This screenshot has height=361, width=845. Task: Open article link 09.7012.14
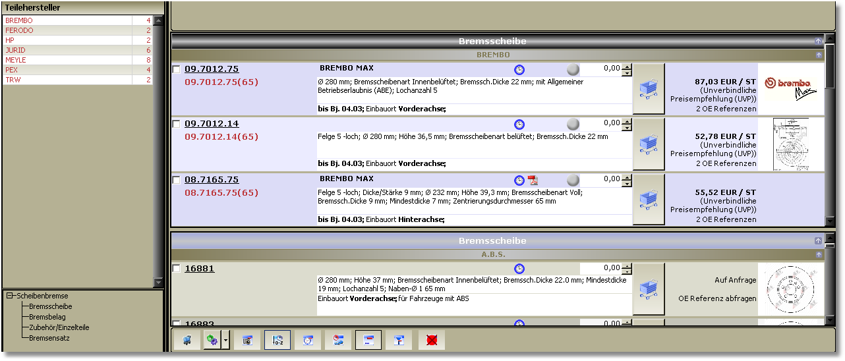coord(212,124)
